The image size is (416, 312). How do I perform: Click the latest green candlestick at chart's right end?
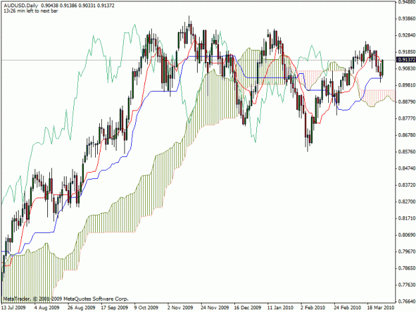pos(383,68)
